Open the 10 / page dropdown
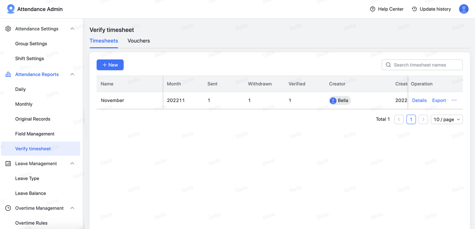 coord(446,120)
